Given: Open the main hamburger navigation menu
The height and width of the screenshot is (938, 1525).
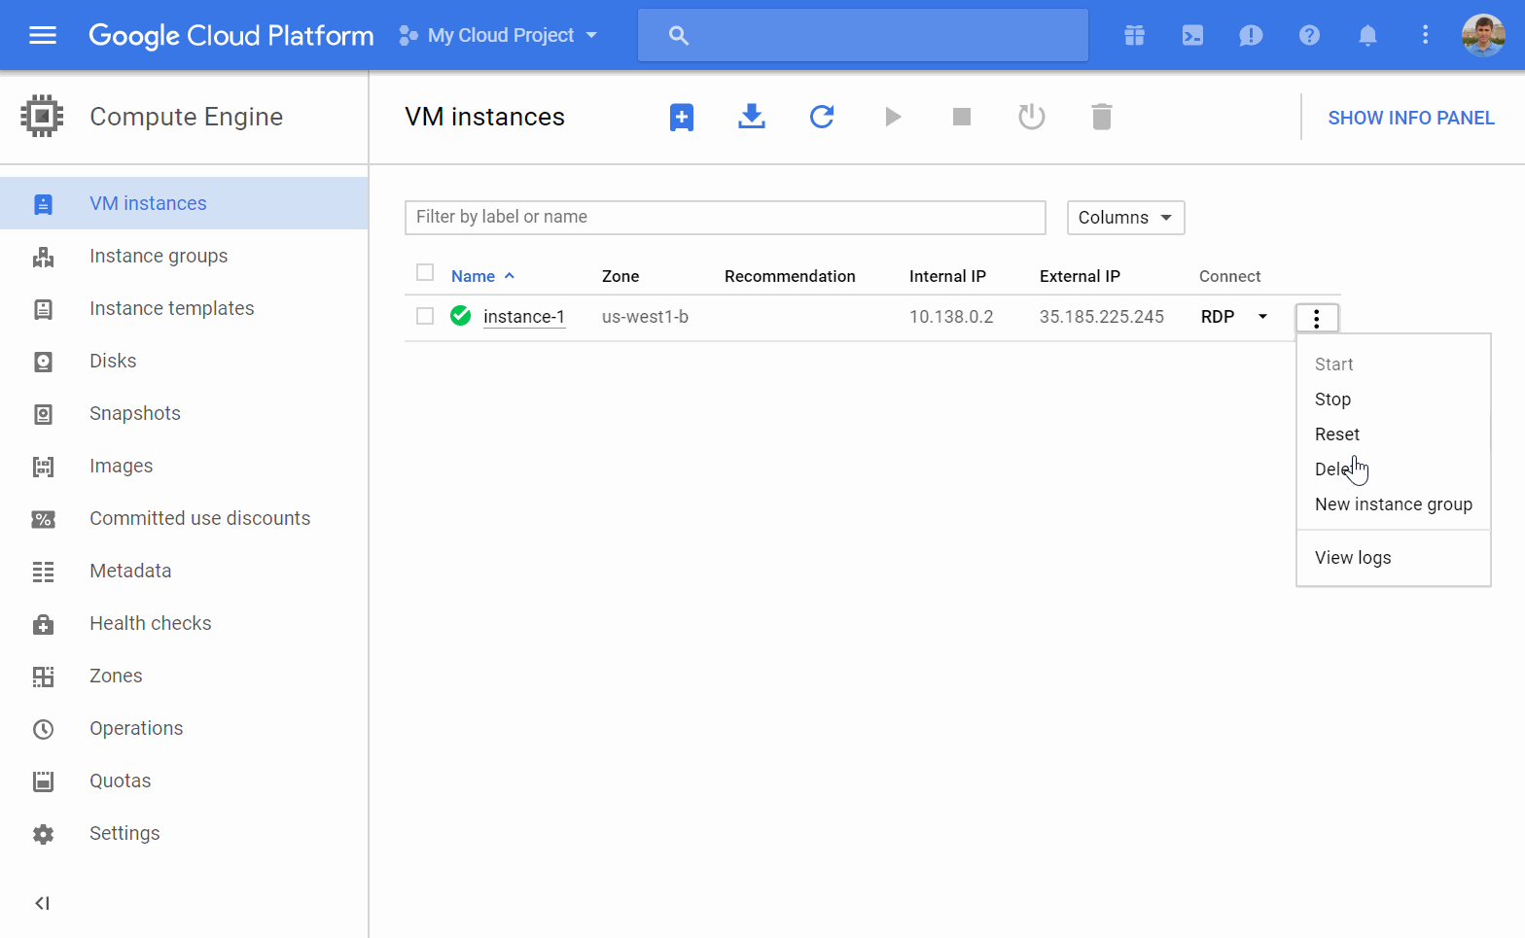Looking at the screenshot, I should (x=43, y=36).
